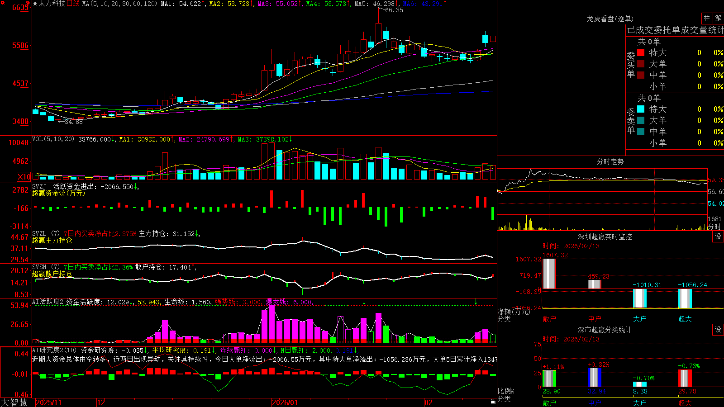The height and width of the screenshot is (407, 724).
Task: Click the 中户 bar in 深圳超赢实时监控
Action: 594,284
